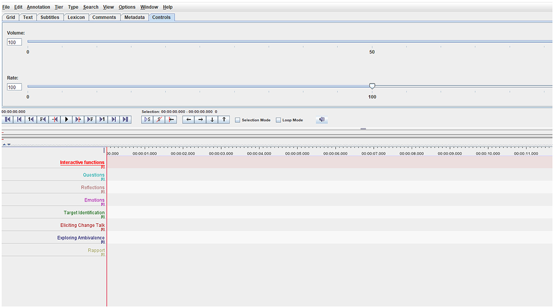Open the Help menu
Image resolution: width=554 pixels, height=308 pixels.
(x=168, y=7)
